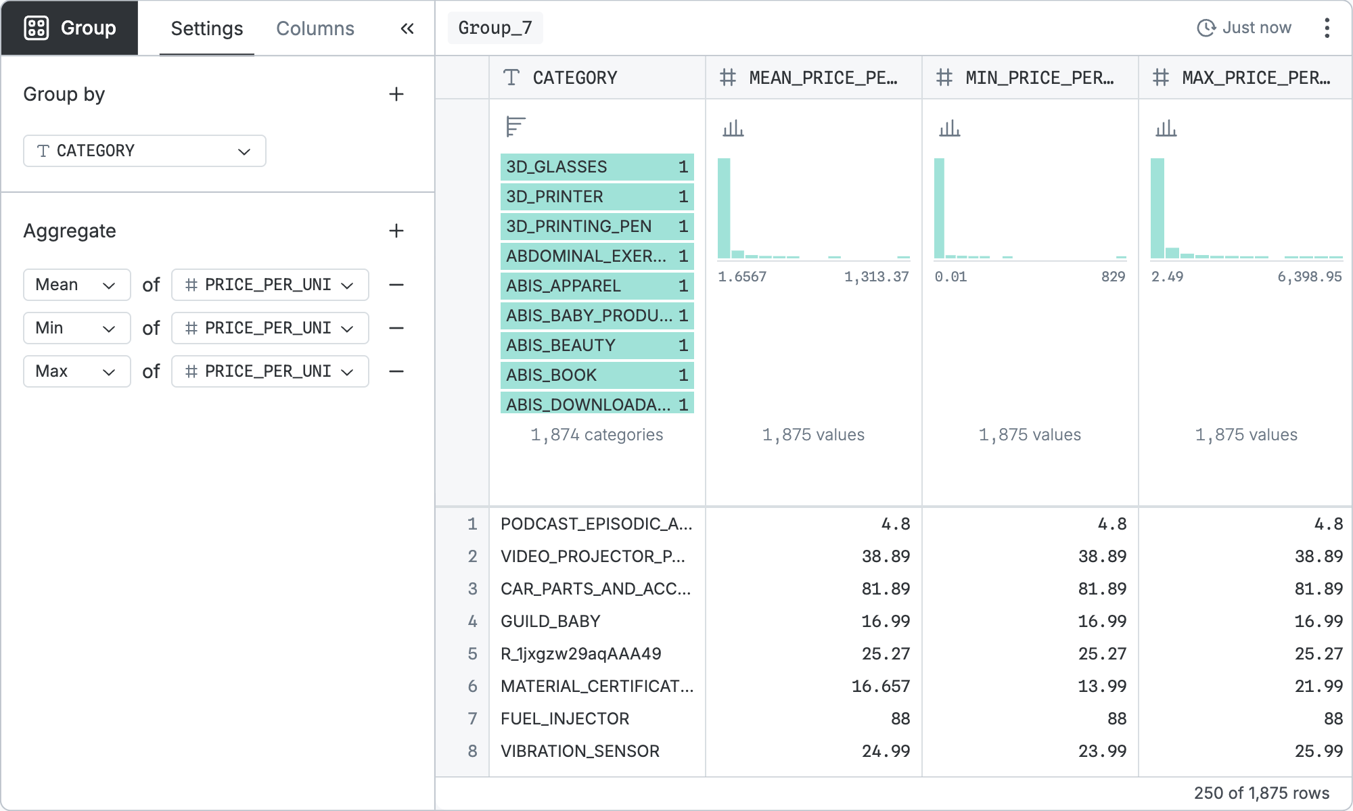Open the Max aggregation function dropdown
1353x811 pixels.
pyautogui.click(x=76, y=371)
